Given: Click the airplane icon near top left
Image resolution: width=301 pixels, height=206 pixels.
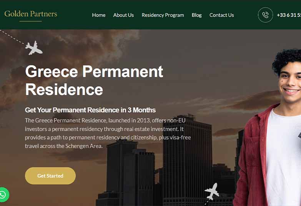Looking at the screenshot, I should click(x=34, y=48).
